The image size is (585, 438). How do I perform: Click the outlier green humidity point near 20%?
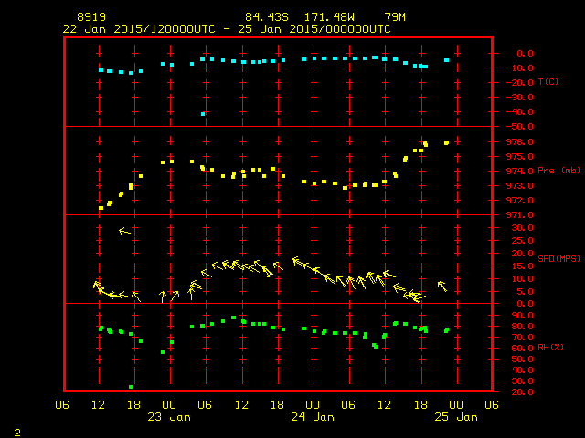[131, 387]
